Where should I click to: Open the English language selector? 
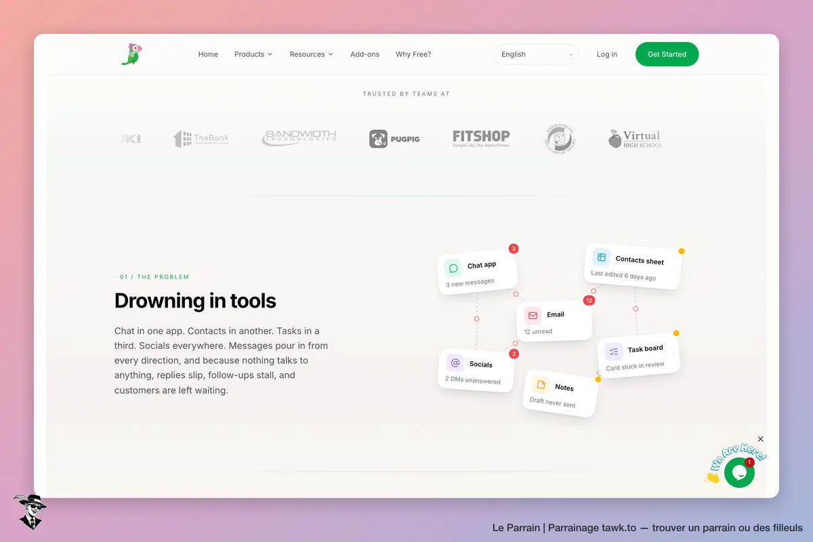[536, 54]
